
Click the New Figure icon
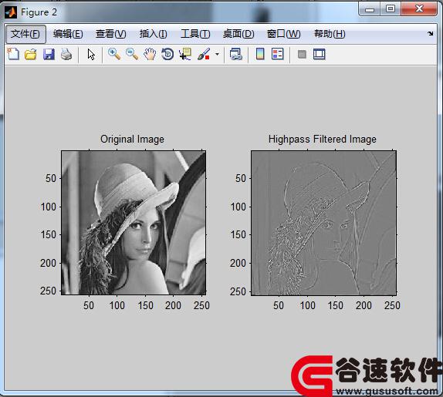[x=13, y=54]
